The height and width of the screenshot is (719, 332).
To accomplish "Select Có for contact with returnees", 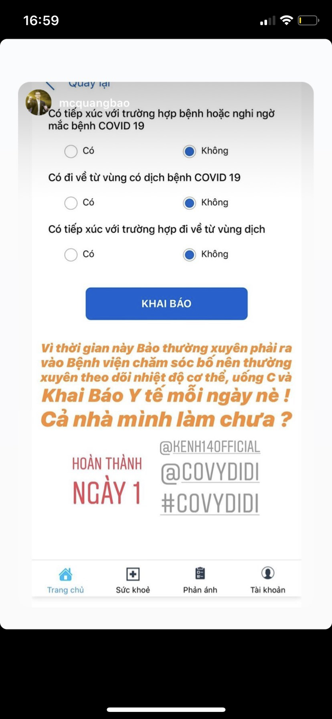I will tap(71, 255).
